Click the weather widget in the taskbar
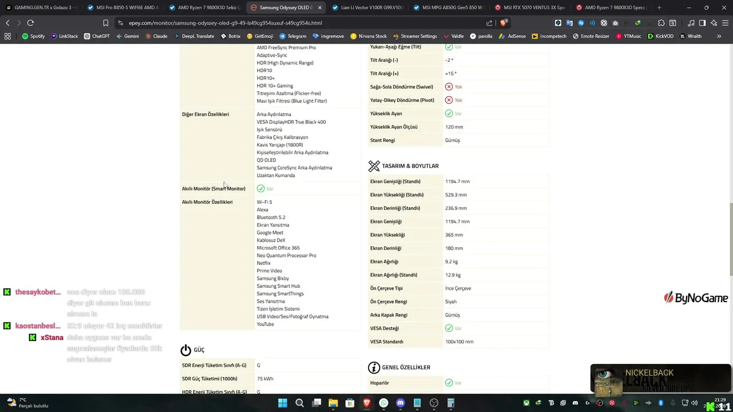The height and width of the screenshot is (412, 733). point(27,403)
